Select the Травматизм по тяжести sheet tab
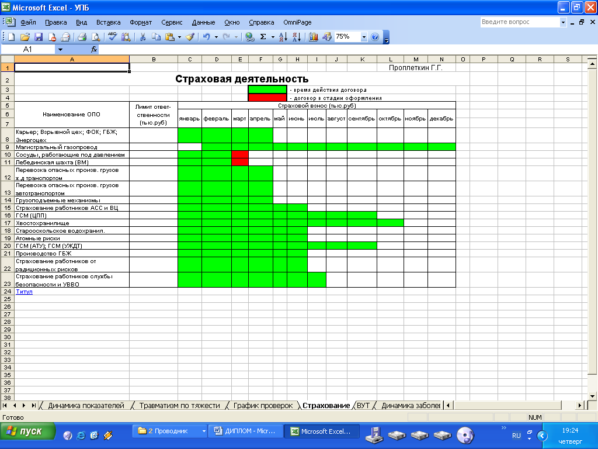Screen dimensions: 598x449 pos(180,406)
